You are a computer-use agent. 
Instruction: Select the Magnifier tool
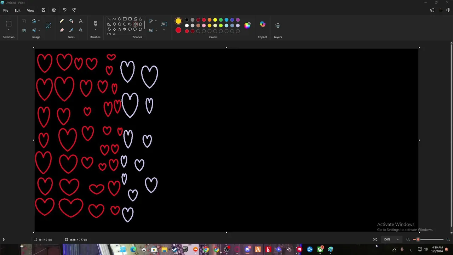coord(81,30)
